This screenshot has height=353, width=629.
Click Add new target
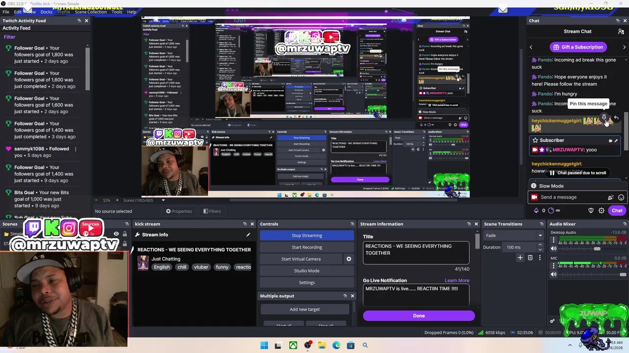pyautogui.click(x=305, y=309)
